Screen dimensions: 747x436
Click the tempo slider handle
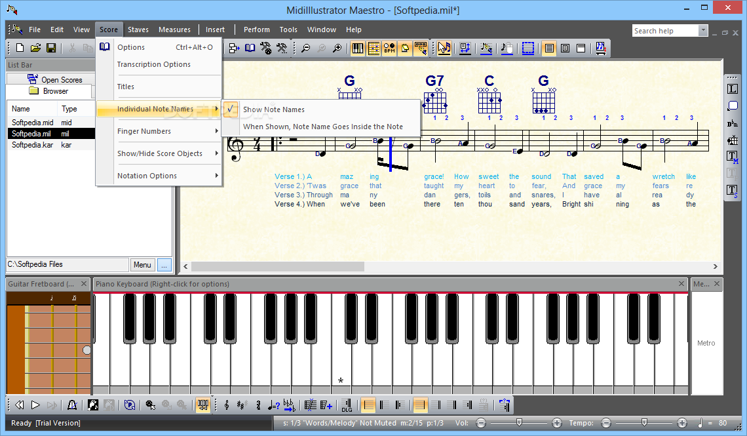click(644, 423)
